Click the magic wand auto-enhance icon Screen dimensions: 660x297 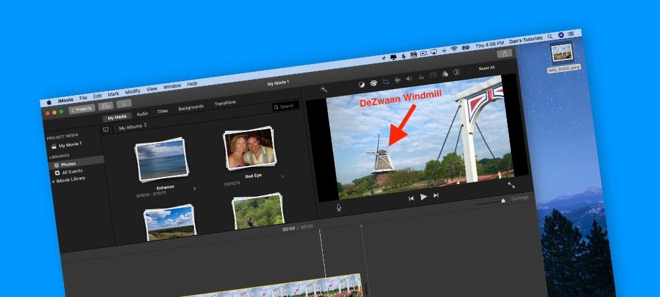323,89
